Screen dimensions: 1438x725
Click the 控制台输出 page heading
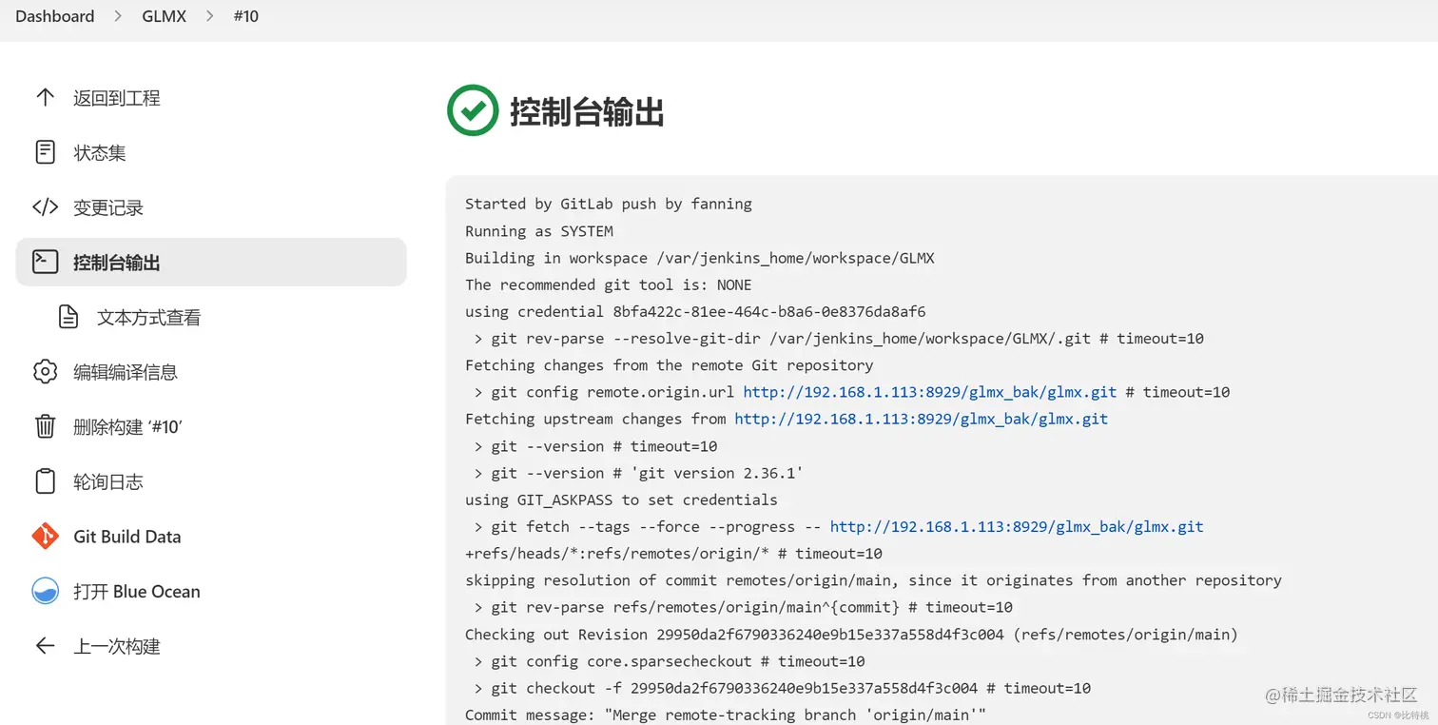pos(587,111)
